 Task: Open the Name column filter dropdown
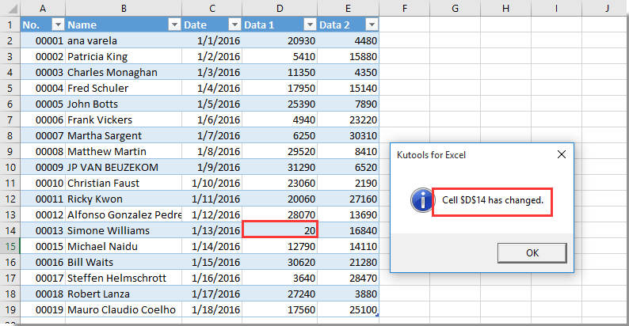click(173, 25)
